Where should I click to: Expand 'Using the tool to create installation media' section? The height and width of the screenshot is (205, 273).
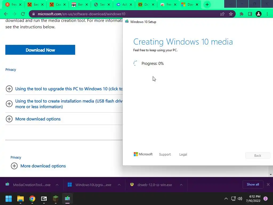pyautogui.click(x=9, y=104)
